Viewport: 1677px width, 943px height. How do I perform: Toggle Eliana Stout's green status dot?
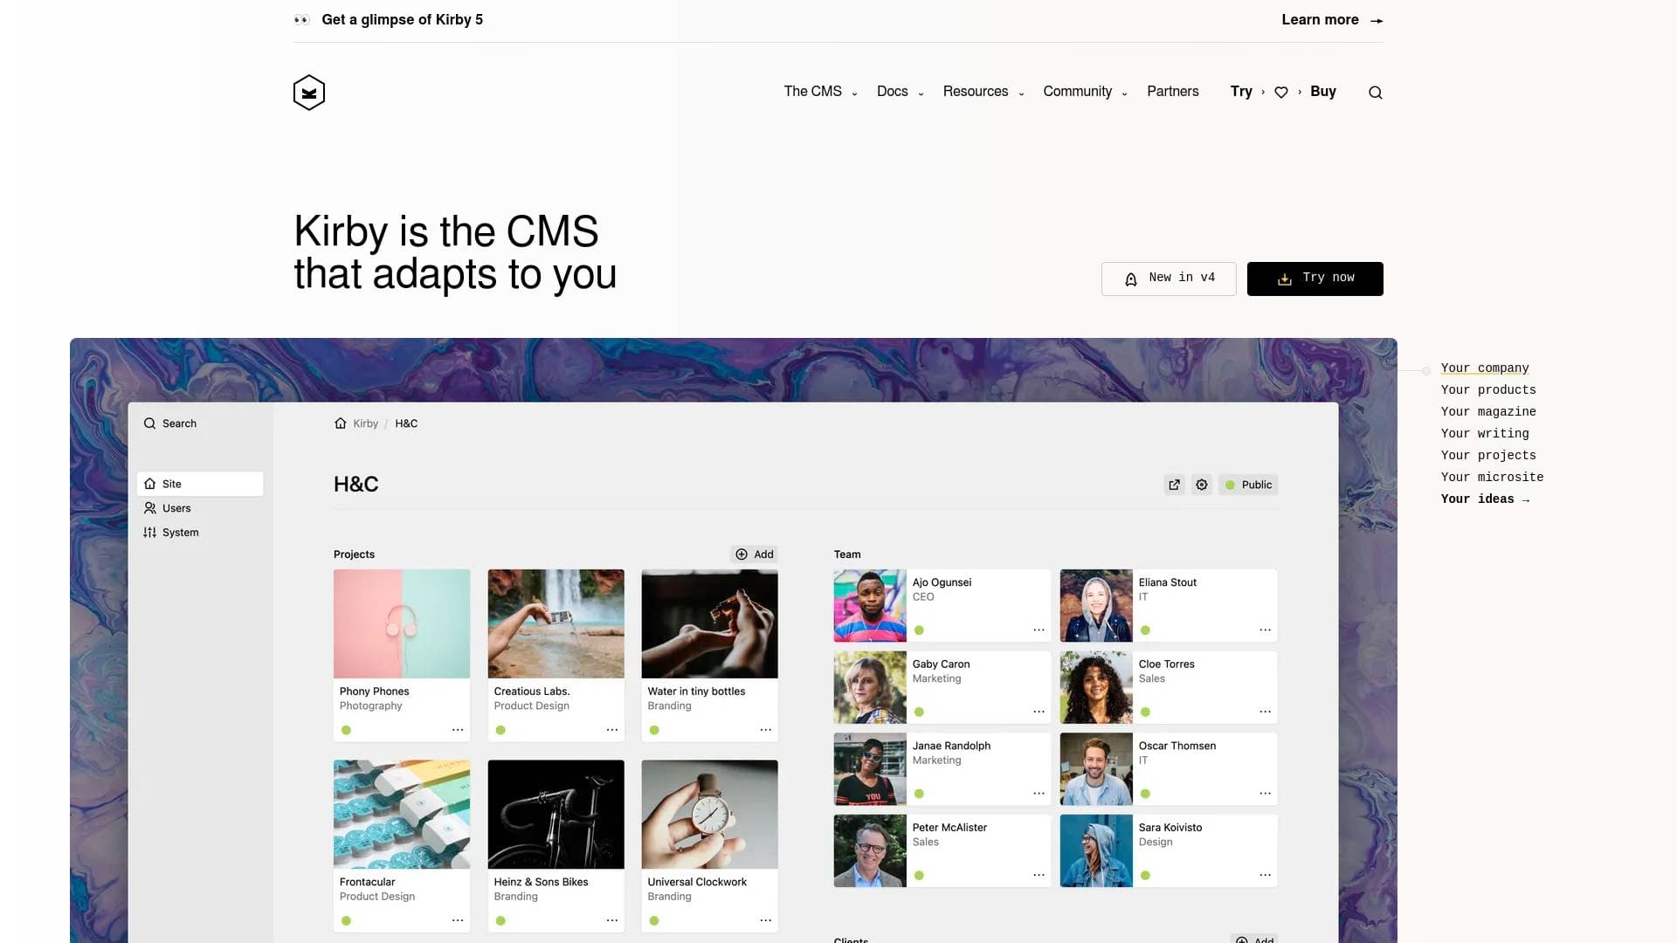point(1145,630)
